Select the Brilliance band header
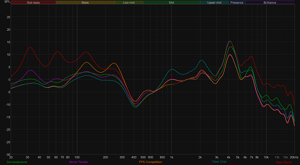The width and height of the screenshot is (300, 165). click(270, 2)
